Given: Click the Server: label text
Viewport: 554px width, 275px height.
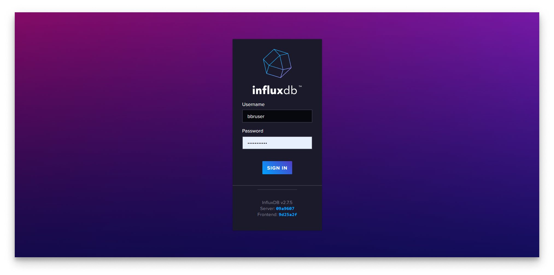Looking at the screenshot, I should (x=267, y=208).
